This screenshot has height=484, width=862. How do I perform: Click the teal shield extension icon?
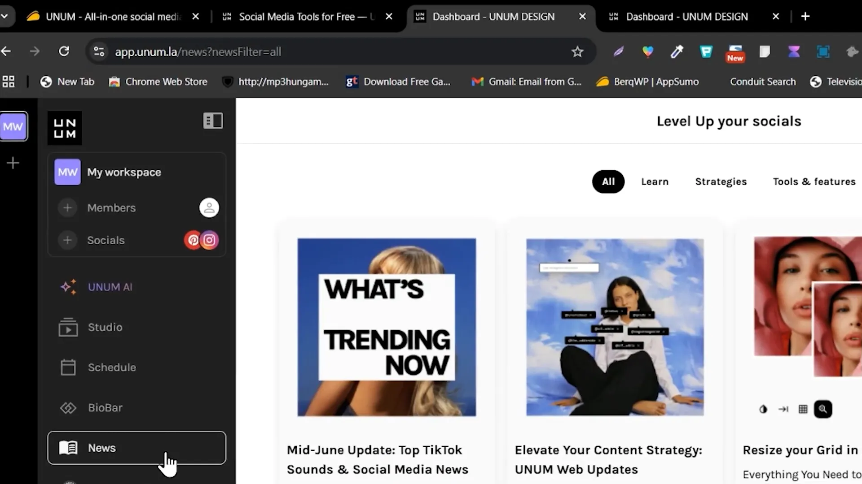point(706,52)
